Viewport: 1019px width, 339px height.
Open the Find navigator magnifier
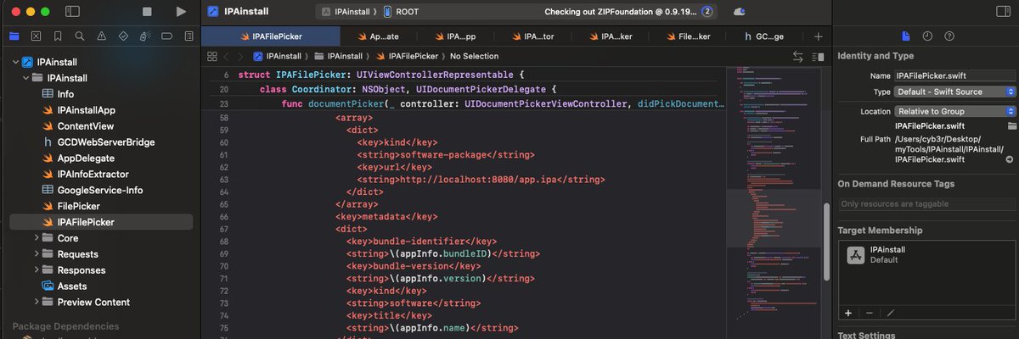[x=79, y=36]
